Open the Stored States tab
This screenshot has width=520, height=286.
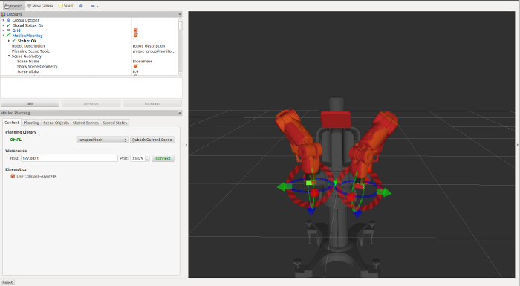point(114,123)
